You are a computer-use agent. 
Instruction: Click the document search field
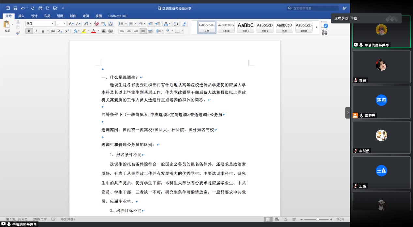tap(313, 8)
